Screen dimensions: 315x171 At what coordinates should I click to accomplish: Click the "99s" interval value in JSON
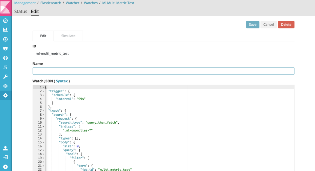(81, 99)
